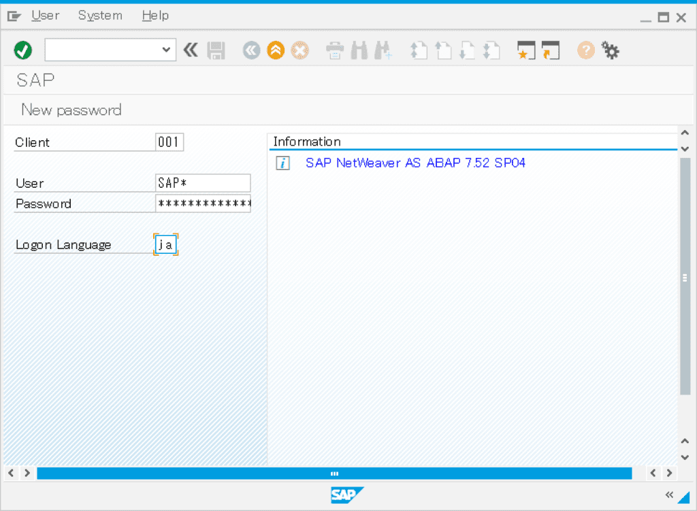The width and height of the screenshot is (697, 511).
Task: Open the Customize Local Layout gears icon
Action: pos(611,50)
